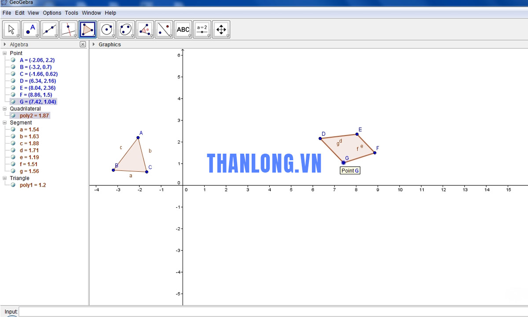The width and height of the screenshot is (528, 317).
Task: Choose the Line through Two Points tool
Action: 49,29
